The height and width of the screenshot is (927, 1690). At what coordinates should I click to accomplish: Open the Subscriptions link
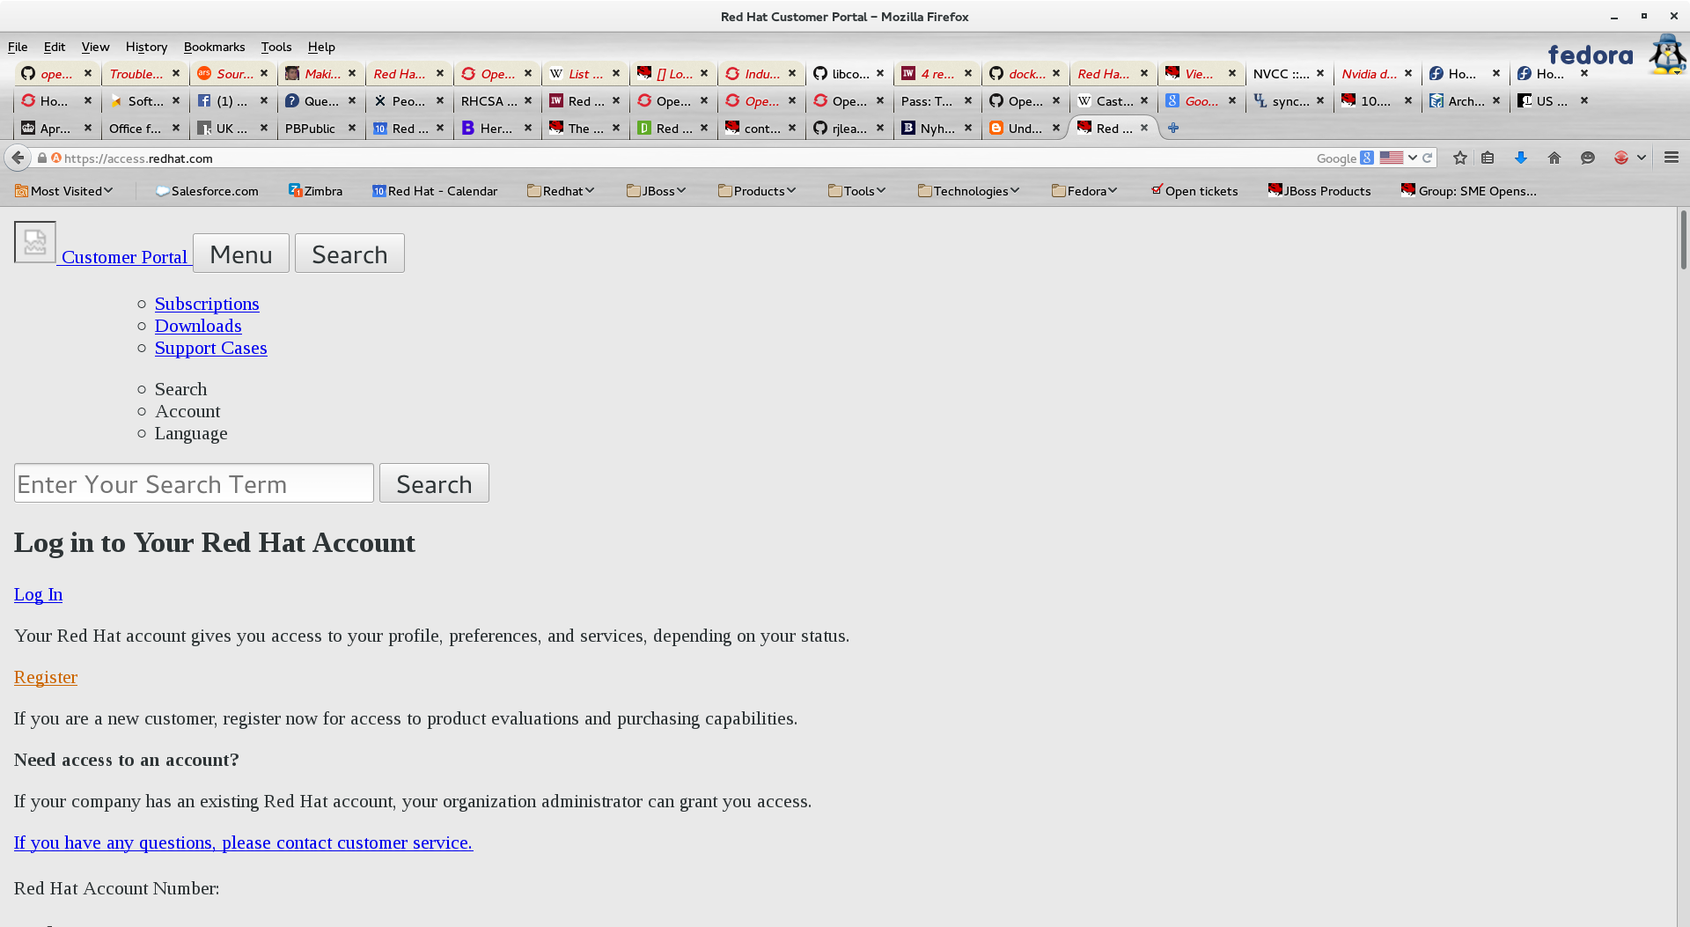click(207, 304)
